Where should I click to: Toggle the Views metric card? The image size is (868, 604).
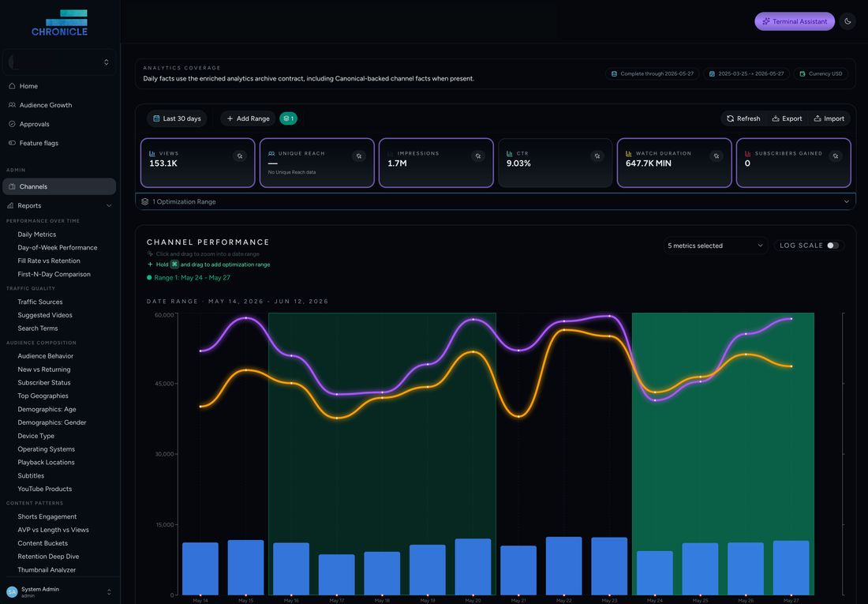coord(197,163)
